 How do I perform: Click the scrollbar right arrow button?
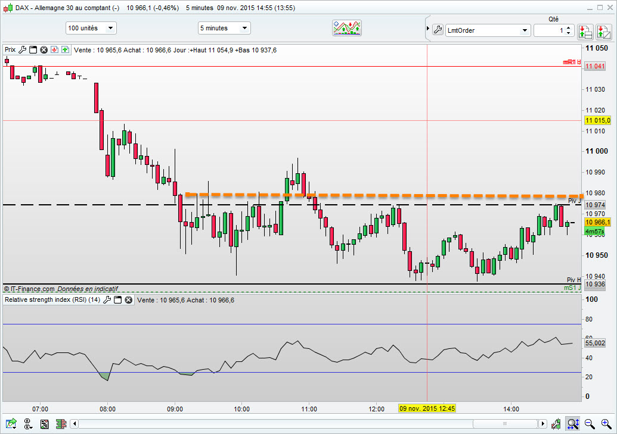pos(542,424)
